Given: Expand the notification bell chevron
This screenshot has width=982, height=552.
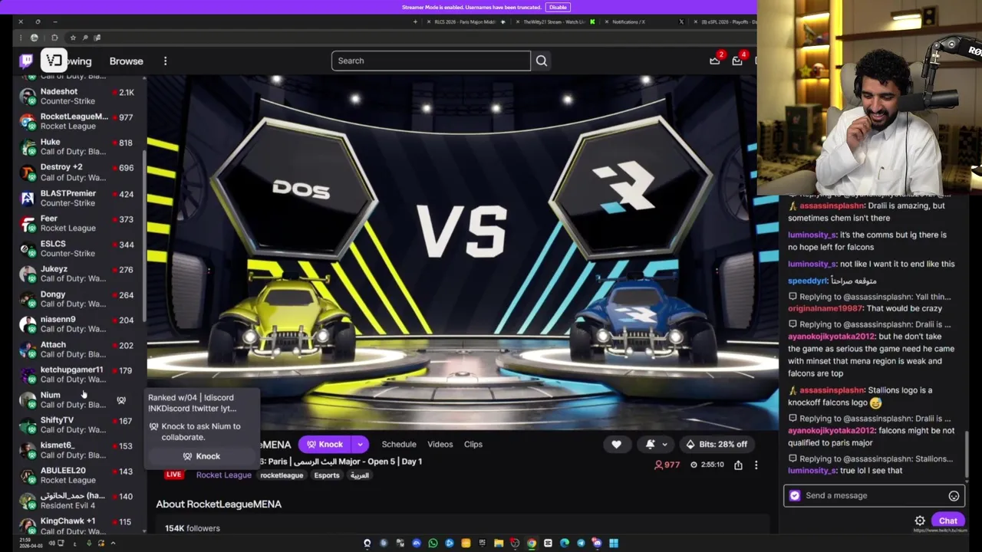Looking at the screenshot, I should point(664,444).
